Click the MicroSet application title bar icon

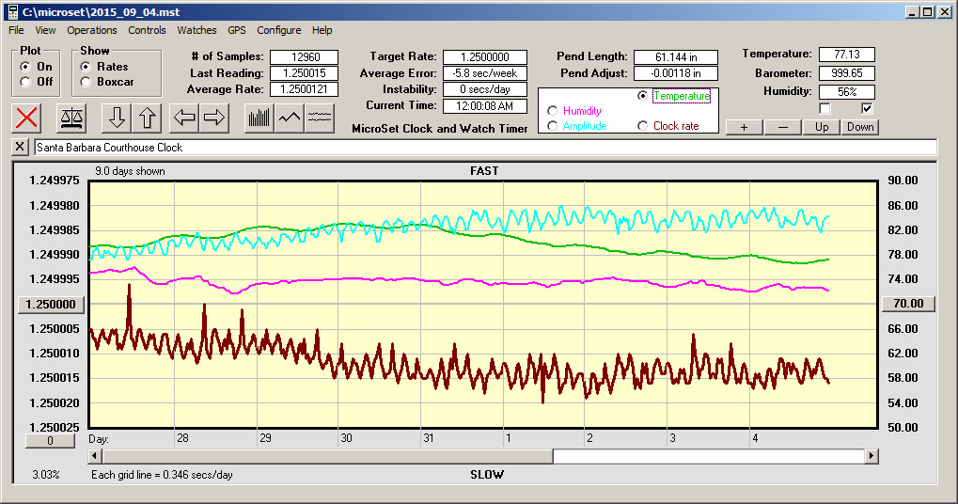[12, 11]
